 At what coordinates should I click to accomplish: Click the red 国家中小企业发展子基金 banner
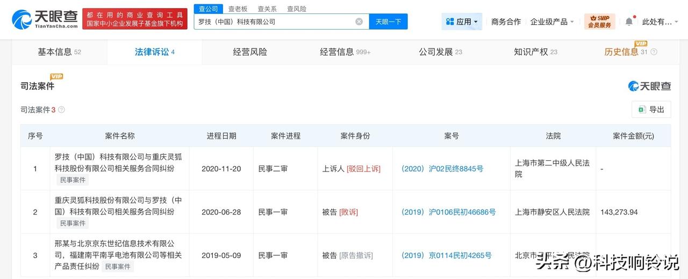click(x=135, y=19)
